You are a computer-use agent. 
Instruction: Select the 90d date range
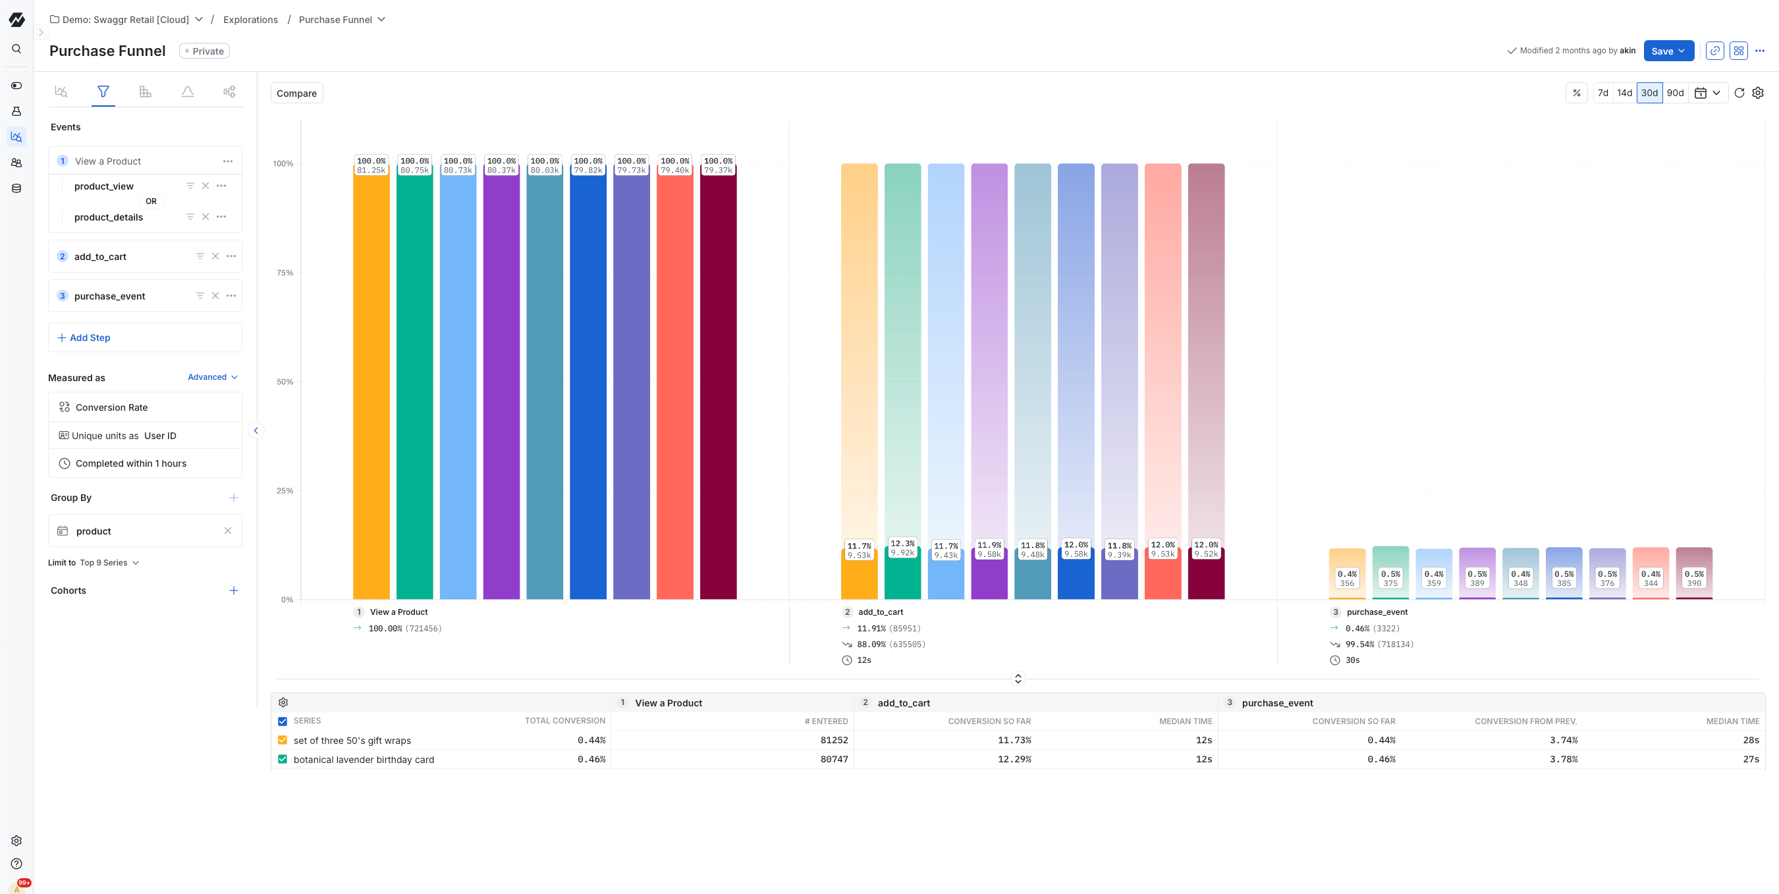coord(1675,93)
